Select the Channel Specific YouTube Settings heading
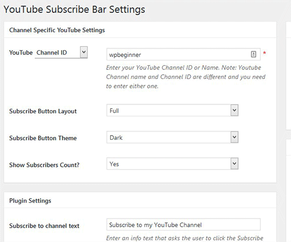The height and width of the screenshot is (242, 291). coord(57,30)
